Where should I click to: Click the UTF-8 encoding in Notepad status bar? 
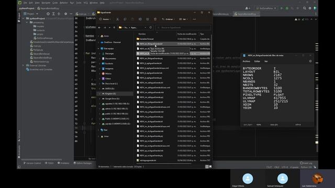click(x=298, y=125)
